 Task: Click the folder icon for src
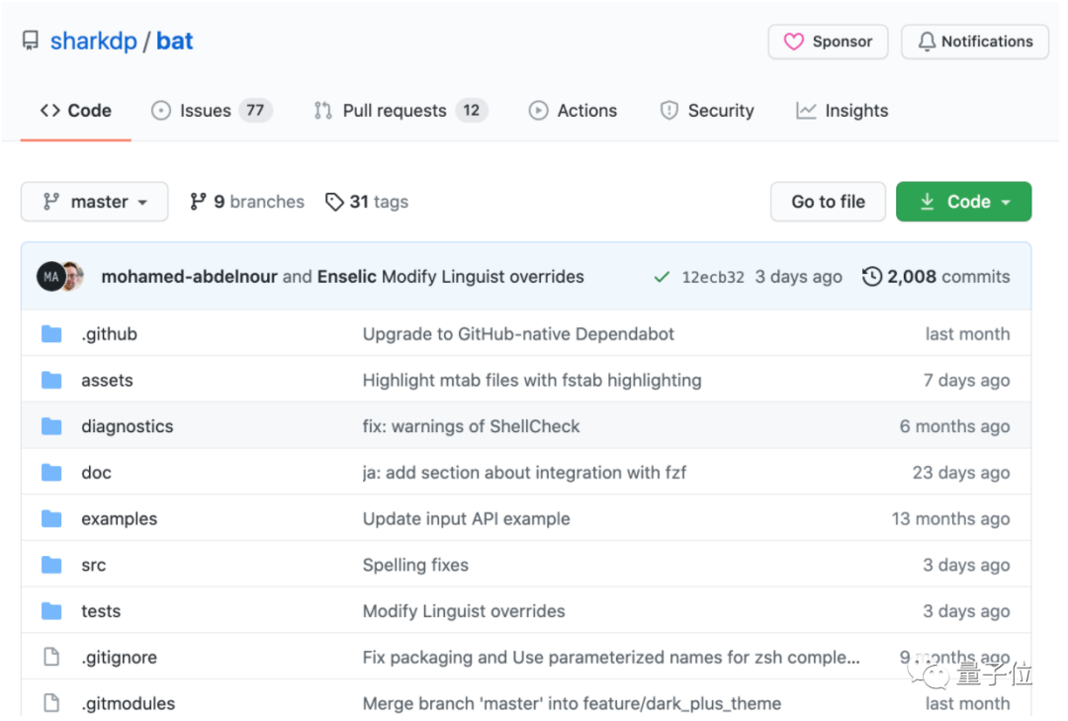pyautogui.click(x=51, y=565)
